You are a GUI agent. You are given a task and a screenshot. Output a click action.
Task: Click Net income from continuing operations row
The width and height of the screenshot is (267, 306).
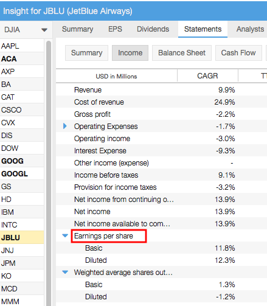[161, 200]
